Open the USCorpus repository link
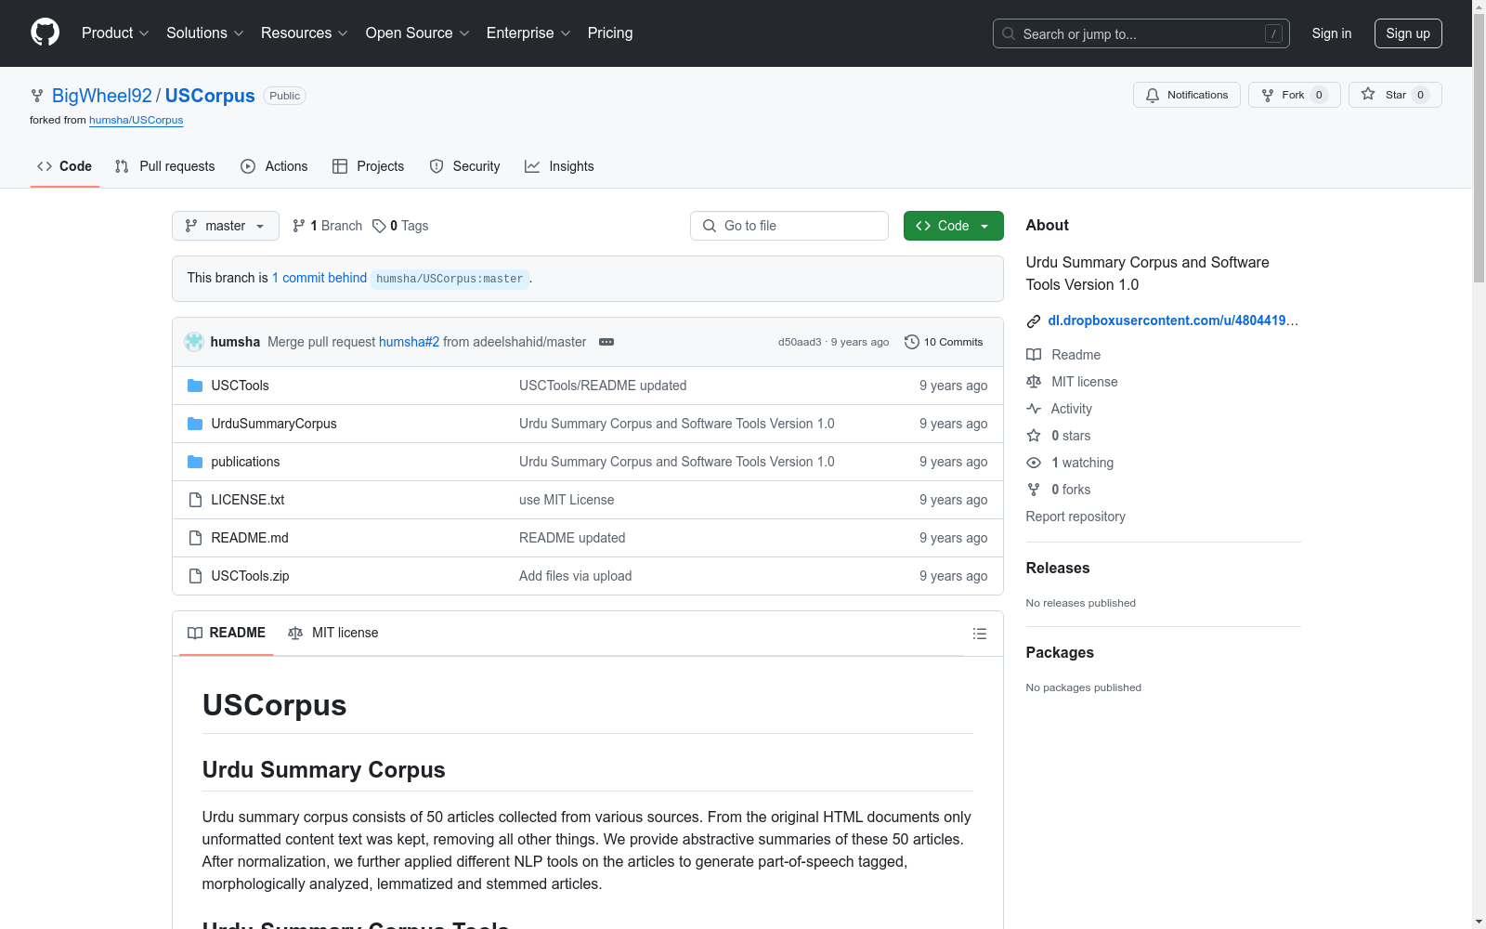This screenshot has height=929, width=1486. click(x=210, y=96)
